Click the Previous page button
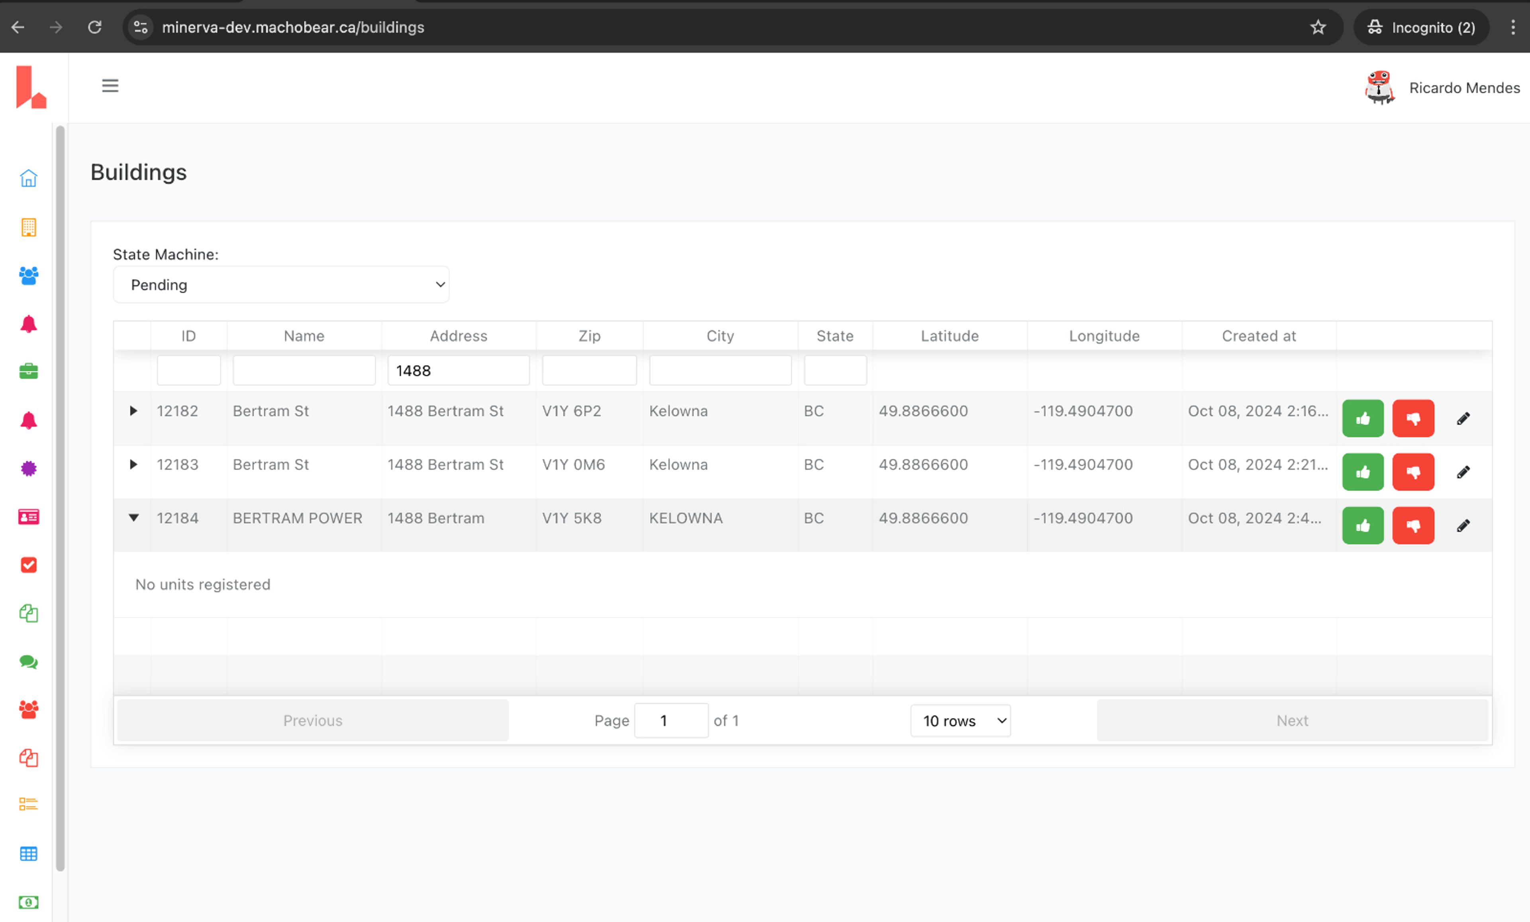Viewport: 1530px width, 922px height. [312, 721]
